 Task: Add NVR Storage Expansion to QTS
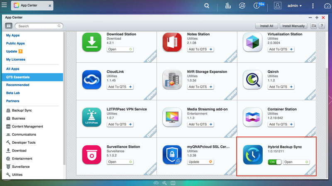[200, 87]
